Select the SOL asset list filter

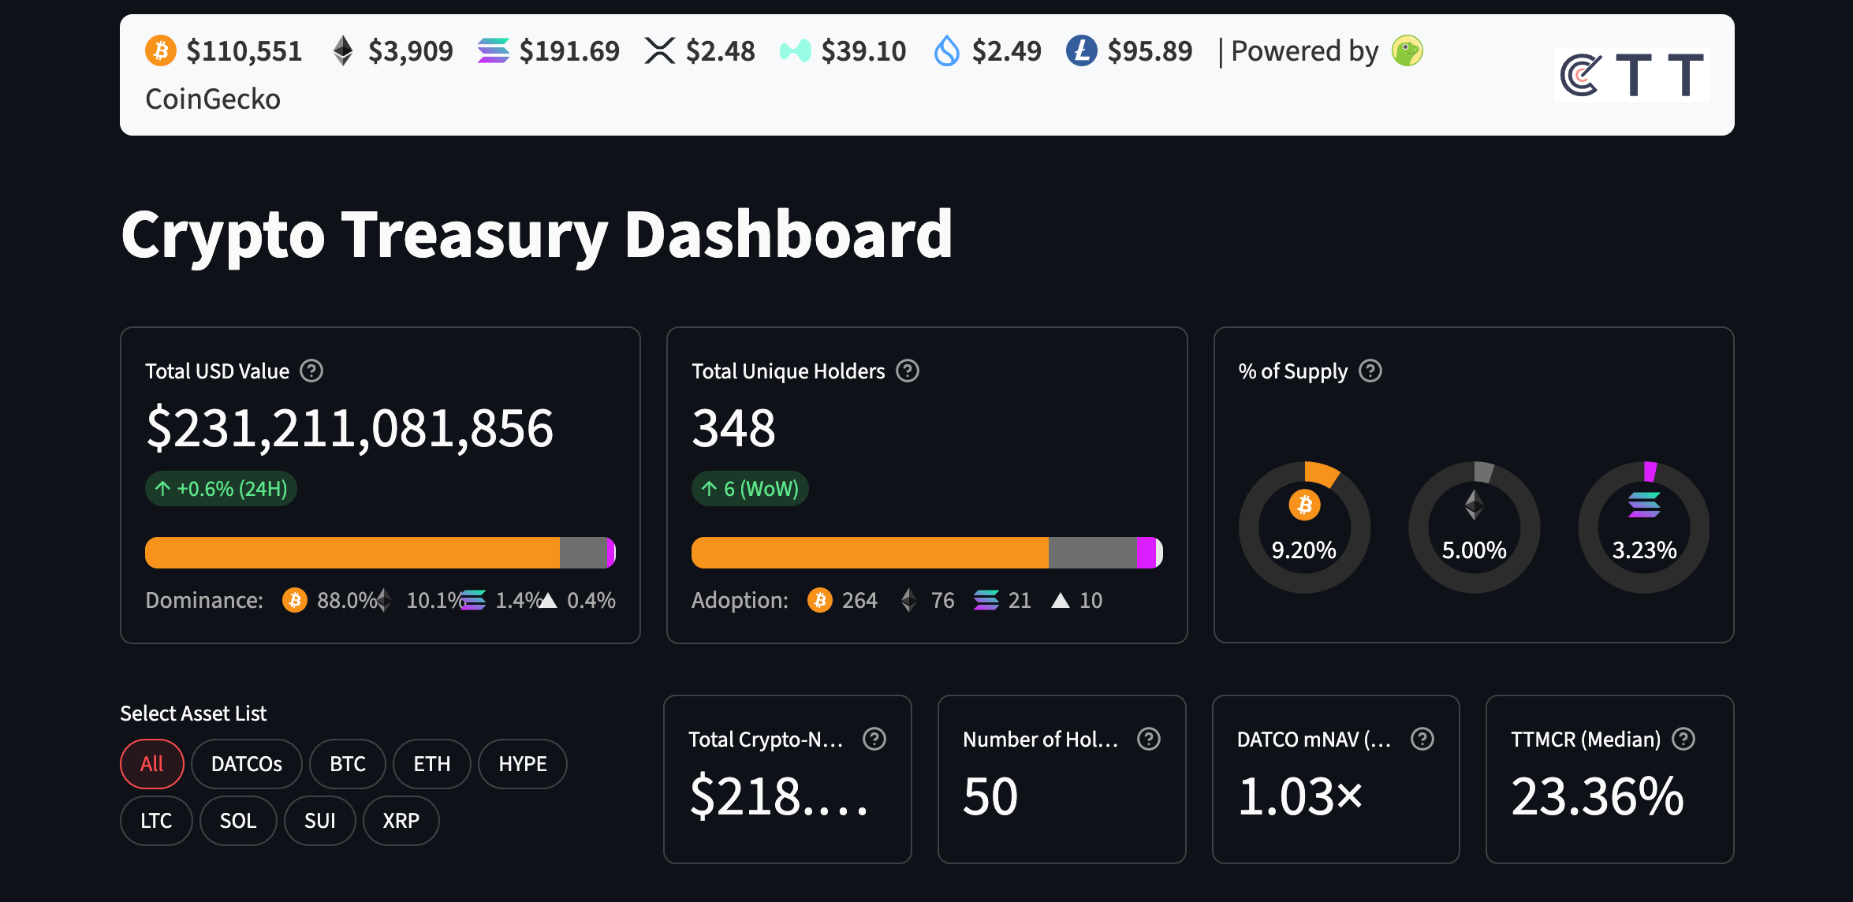[238, 821]
